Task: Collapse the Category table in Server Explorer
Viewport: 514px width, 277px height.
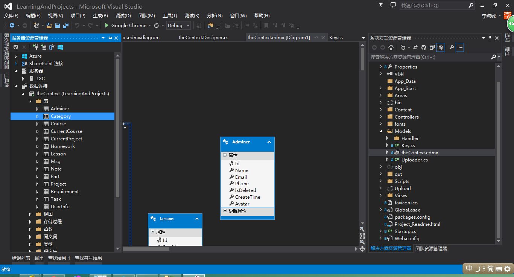Action: (38, 116)
